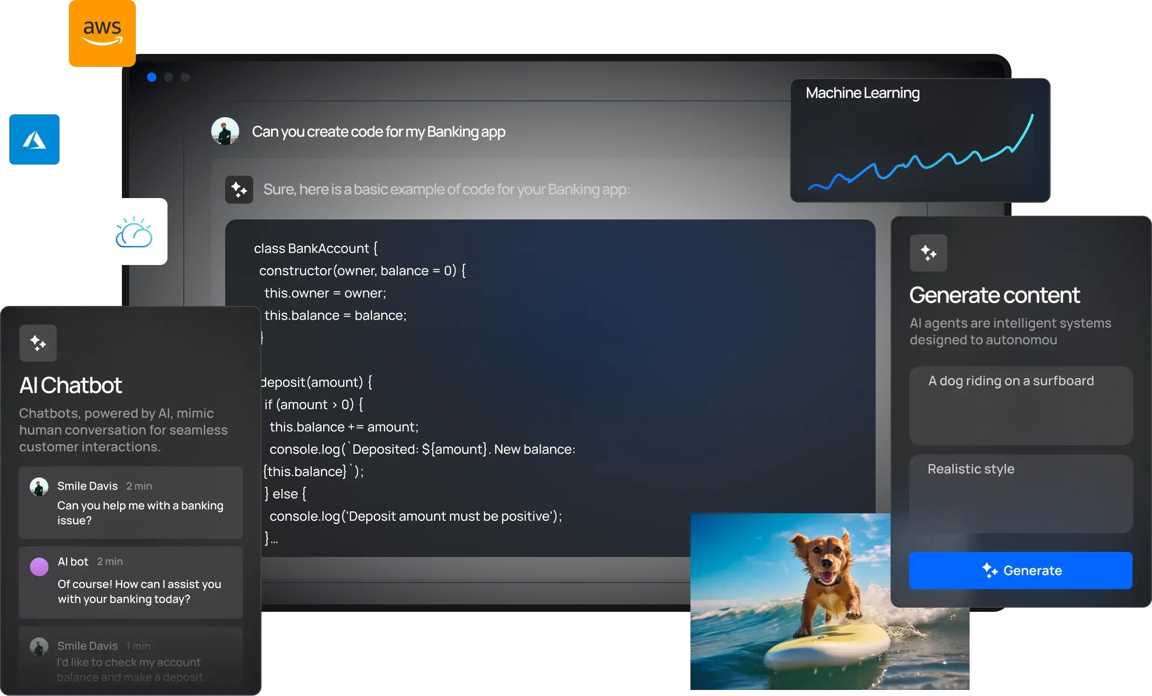Click 'I'd like to check my account' message
Image resolution: width=1152 pixels, height=696 pixels.
pos(131,670)
